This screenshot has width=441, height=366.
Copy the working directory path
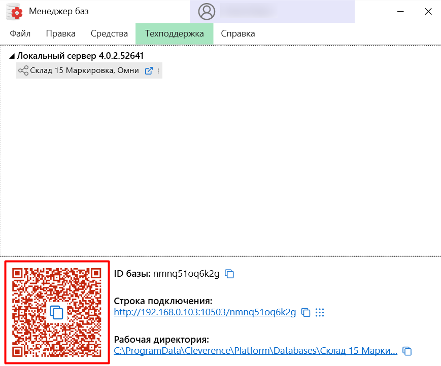[x=407, y=351]
